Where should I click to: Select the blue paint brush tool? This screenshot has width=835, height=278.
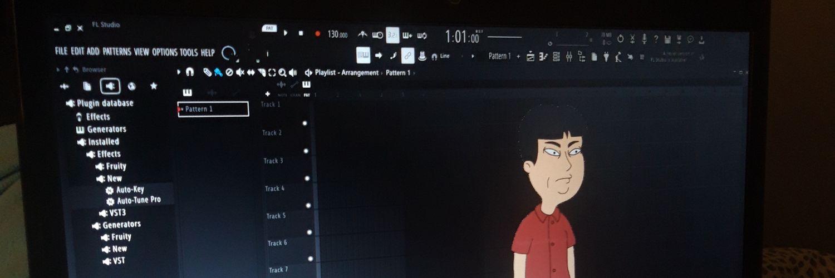click(x=218, y=72)
